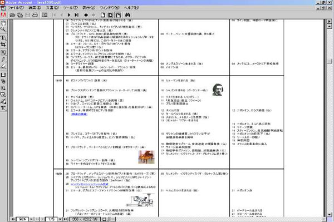Select the Form tool in sidebar
This screenshot has width=334, height=222.
[x=3, y=95]
